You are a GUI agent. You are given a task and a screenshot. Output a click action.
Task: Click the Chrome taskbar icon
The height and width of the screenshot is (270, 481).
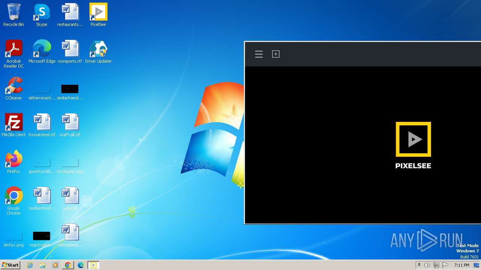[68, 265]
